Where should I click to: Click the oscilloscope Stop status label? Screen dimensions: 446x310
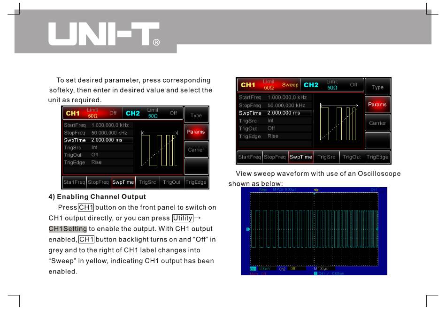tap(263, 189)
